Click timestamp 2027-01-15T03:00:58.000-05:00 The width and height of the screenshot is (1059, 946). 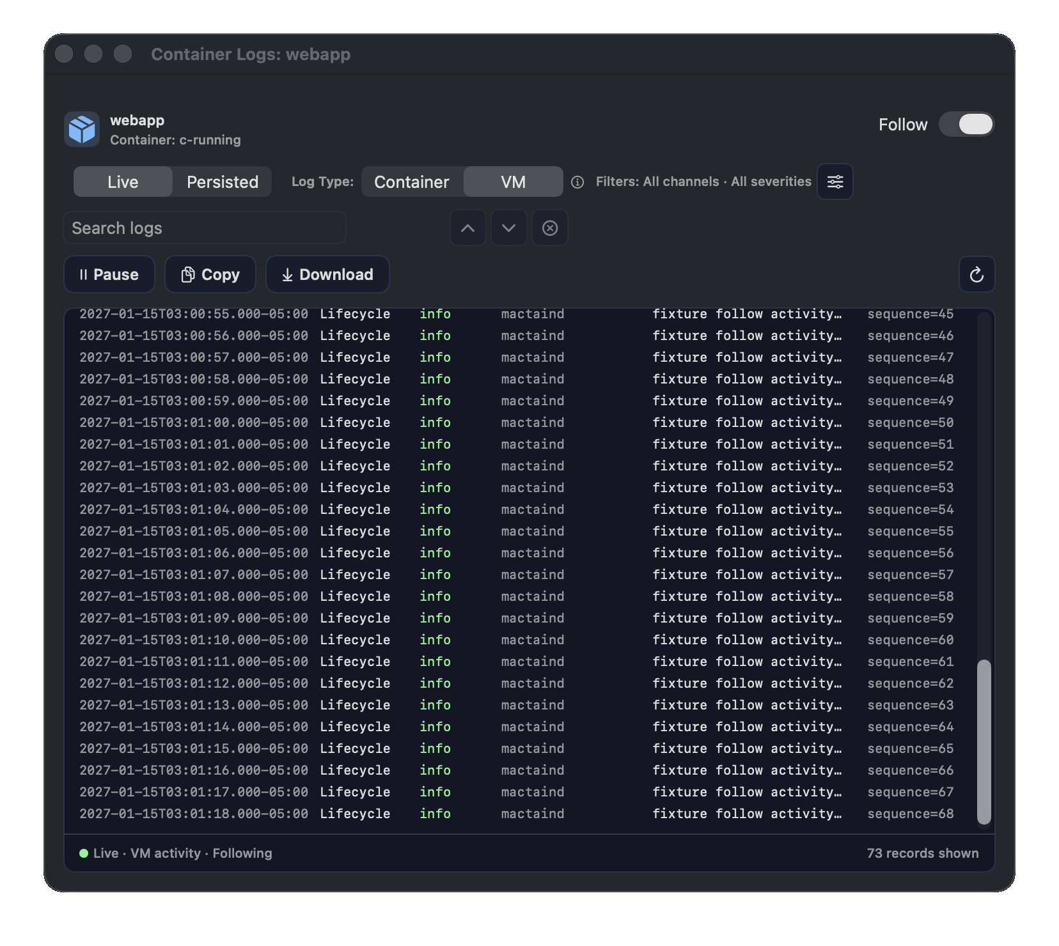pyautogui.click(x=194, y=379)
